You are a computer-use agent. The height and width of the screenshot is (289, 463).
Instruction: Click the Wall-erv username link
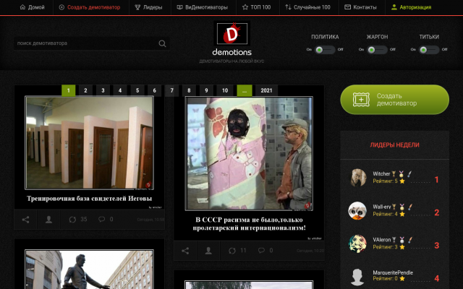[382, 207]
